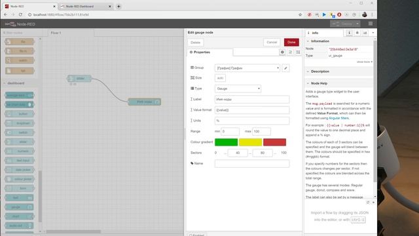Reload the browser page
This screenshot has width=419, height=236.
click(x=20, y=14)
